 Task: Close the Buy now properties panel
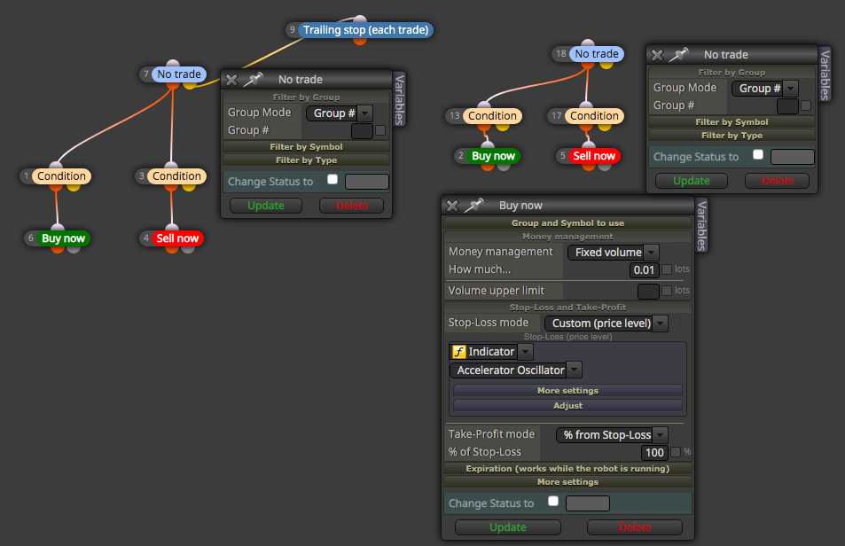[452, 206]
